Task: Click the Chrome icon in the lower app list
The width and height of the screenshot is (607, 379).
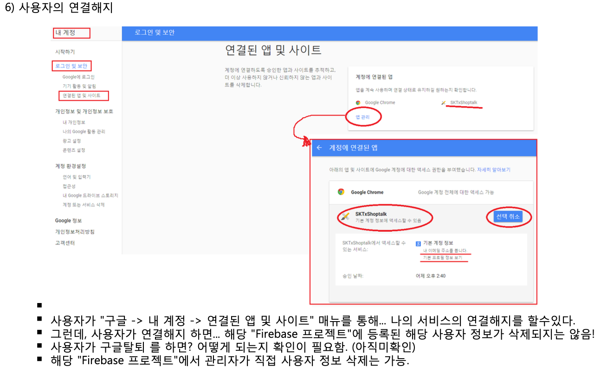Action: click(341, 192)
